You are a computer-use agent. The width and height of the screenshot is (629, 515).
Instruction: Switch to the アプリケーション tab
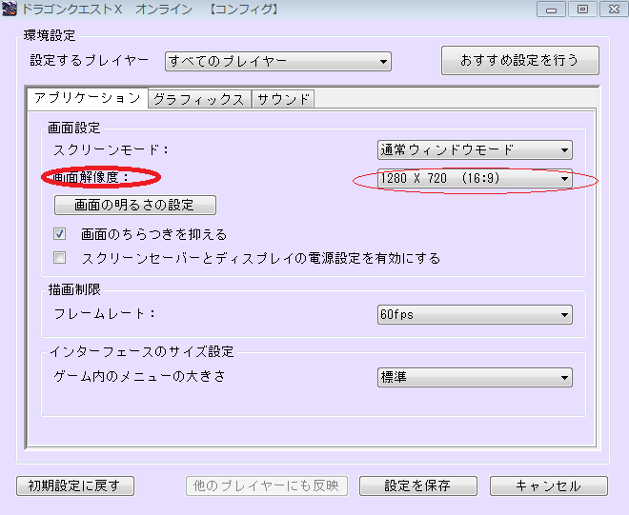point(88,98)
